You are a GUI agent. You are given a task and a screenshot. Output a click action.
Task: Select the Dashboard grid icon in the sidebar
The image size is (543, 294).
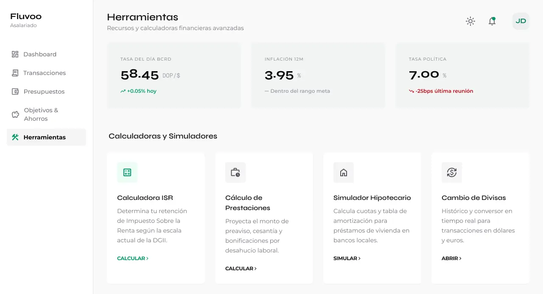pos(15,54)
